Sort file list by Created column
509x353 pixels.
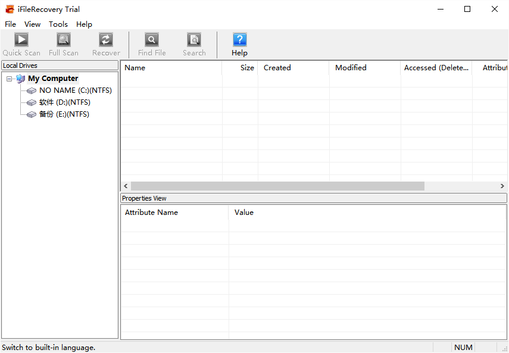(x=293, y=68)
